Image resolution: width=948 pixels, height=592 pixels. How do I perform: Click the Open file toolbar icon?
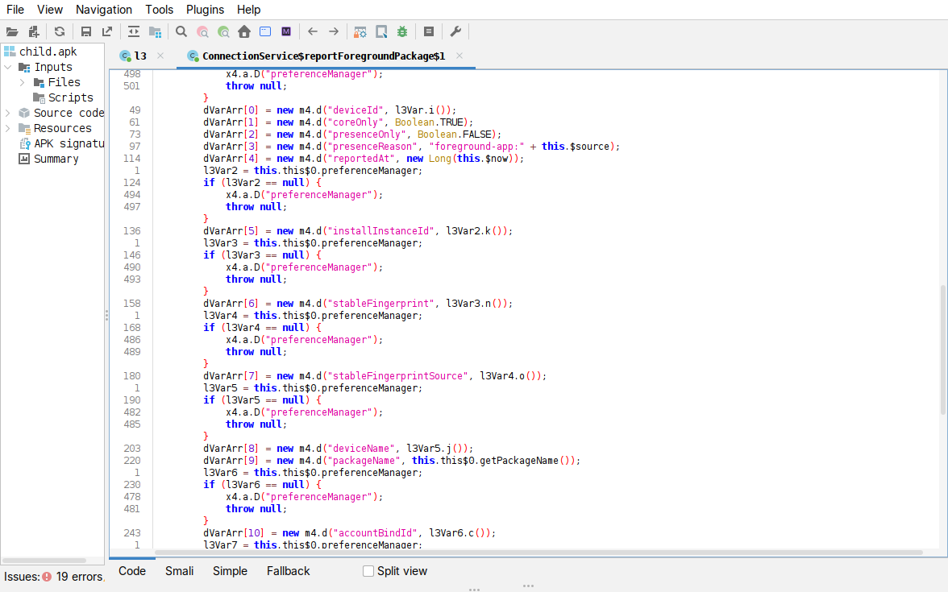[x=12, y=32]
